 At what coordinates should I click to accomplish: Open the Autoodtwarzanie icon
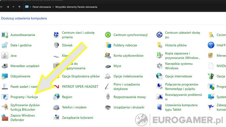tap(5, 35)
